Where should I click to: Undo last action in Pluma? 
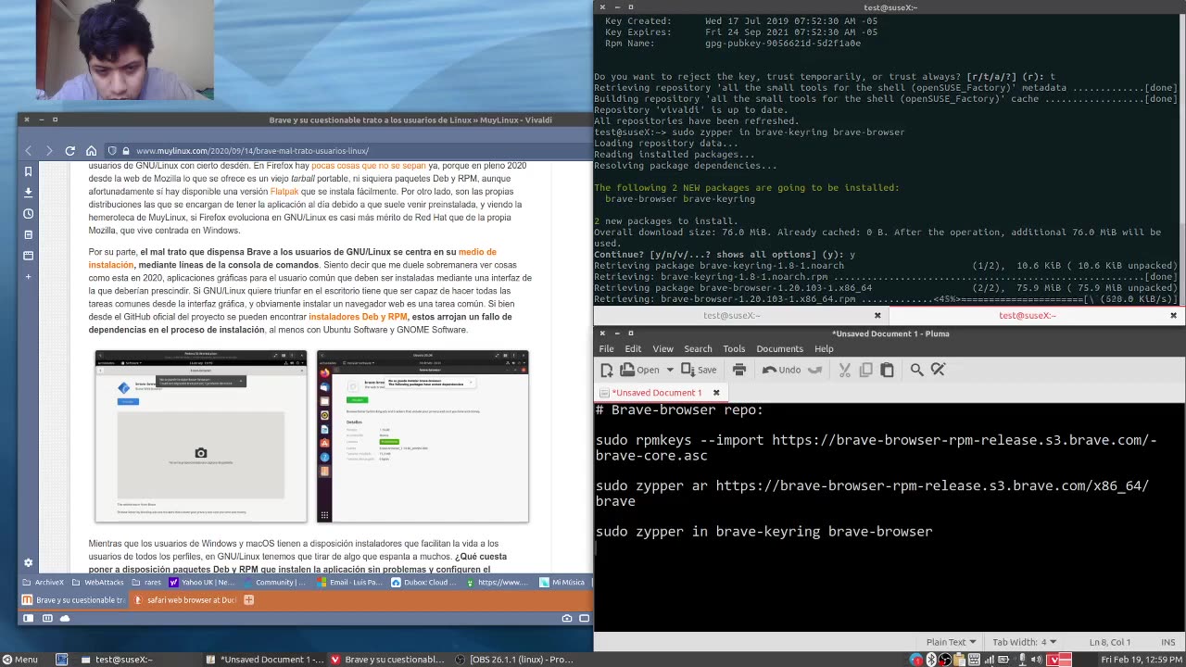tap(782, 370)
